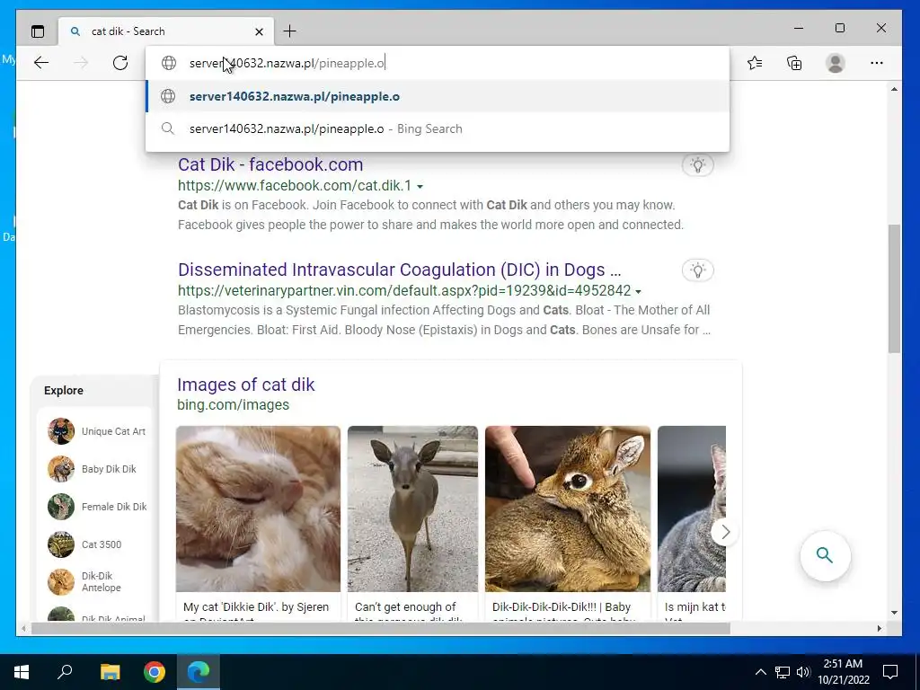Open the sleeping orange cat image thumbnail
The width and height of the screenshot is (920, 690).
[x=258, y=509]
